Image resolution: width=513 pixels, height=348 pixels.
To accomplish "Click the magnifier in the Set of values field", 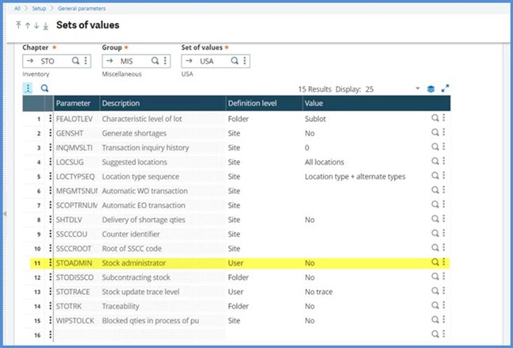I will tap(236, 60).
